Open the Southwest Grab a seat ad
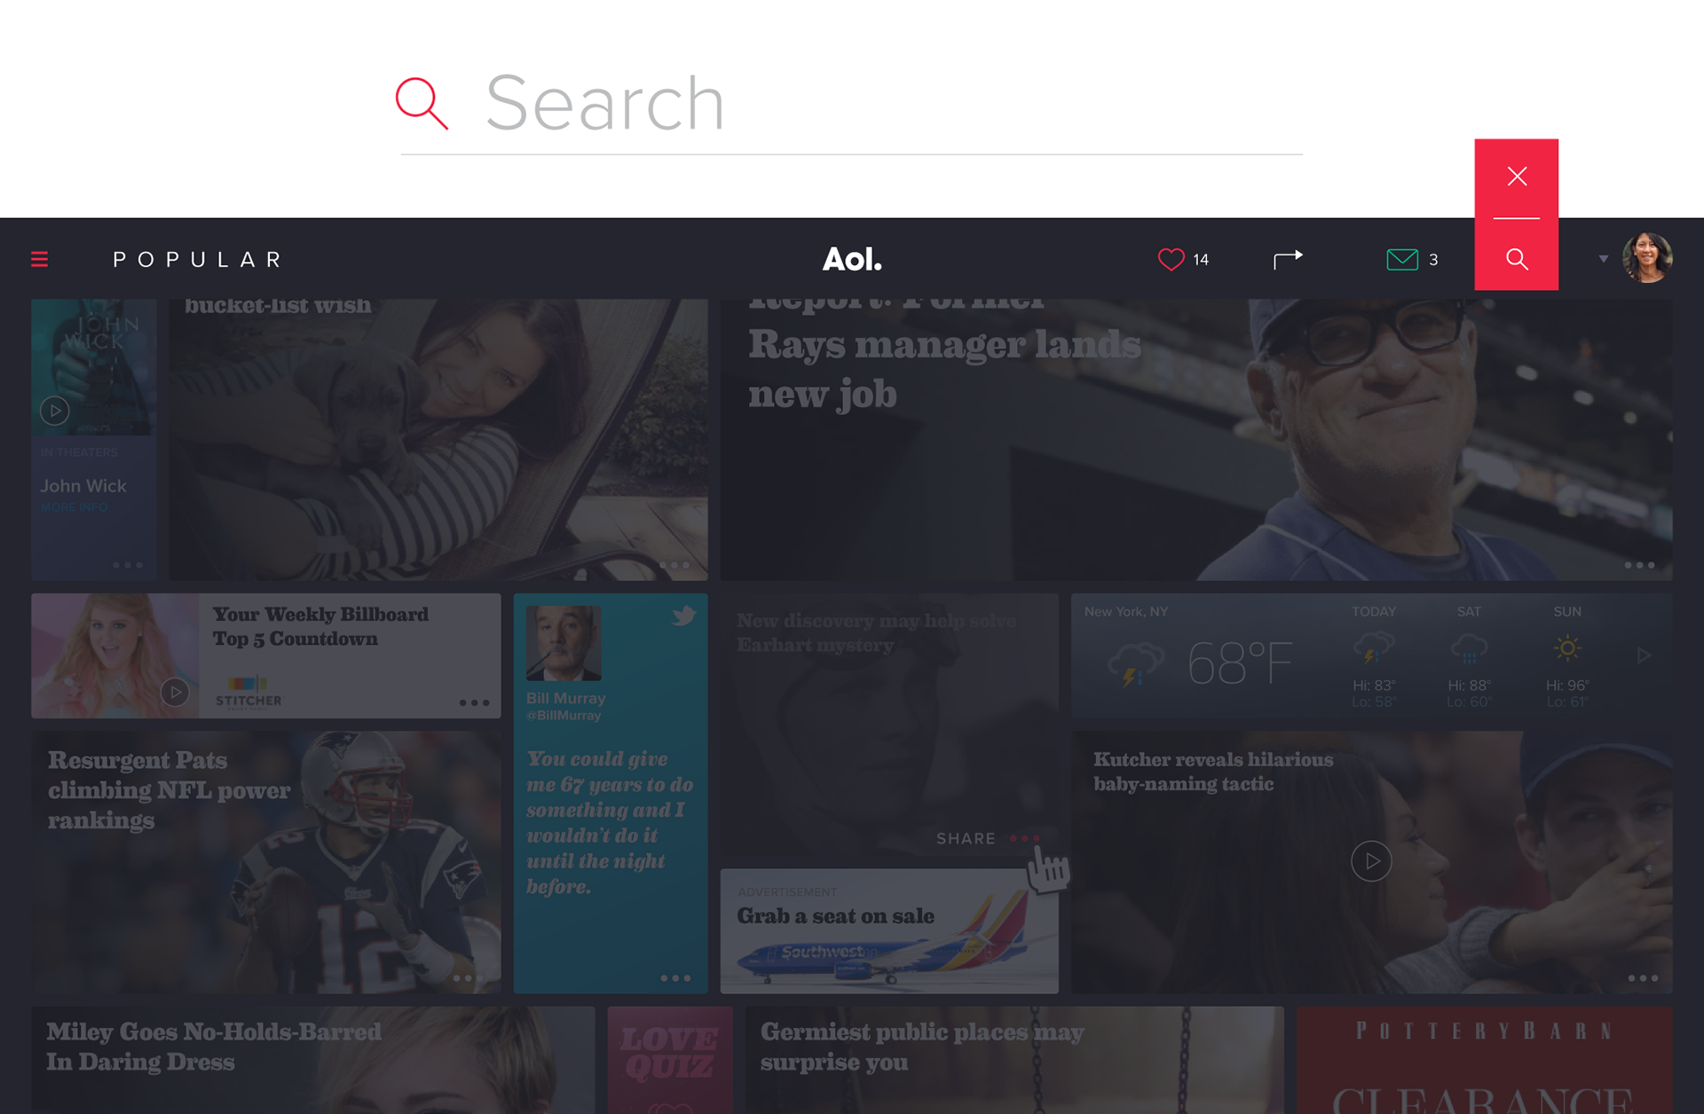Viewport: 1704px width, 1114px height. 889,930
